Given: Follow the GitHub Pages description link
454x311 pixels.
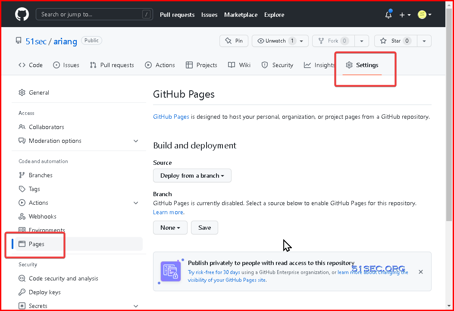Looking at the screenshot, I should click(x=171, y=117).
